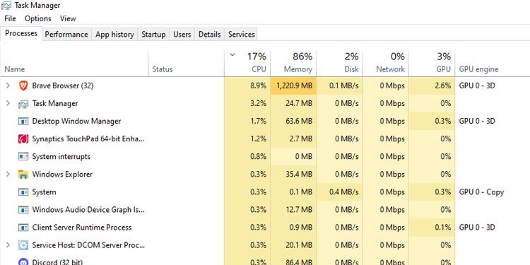Click the Discord icon in the list
This screenshot has width=530, height=265.
tap(23, 261)
